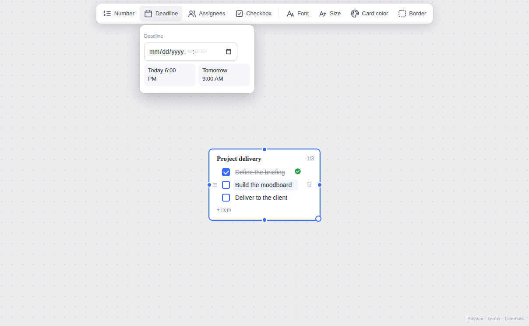Check the Deliver to the client checkbox
Viewport: 529px width, 326px height.
click(226, 198)
